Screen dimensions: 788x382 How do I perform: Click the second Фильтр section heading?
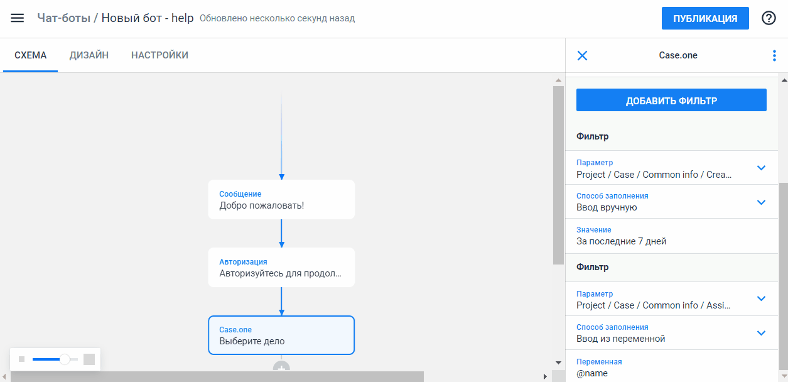[x=592, y=267]
